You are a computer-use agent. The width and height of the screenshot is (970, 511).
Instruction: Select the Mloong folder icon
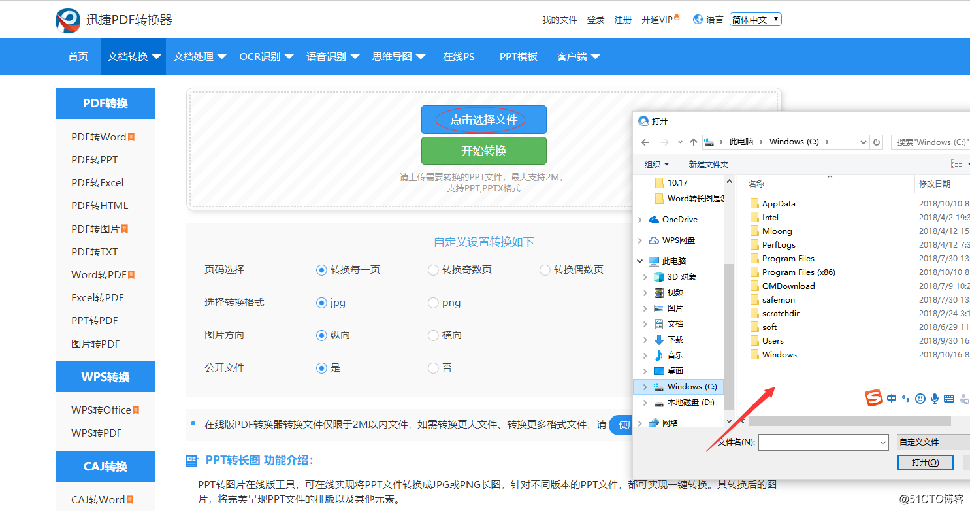(x=754, y=231)
